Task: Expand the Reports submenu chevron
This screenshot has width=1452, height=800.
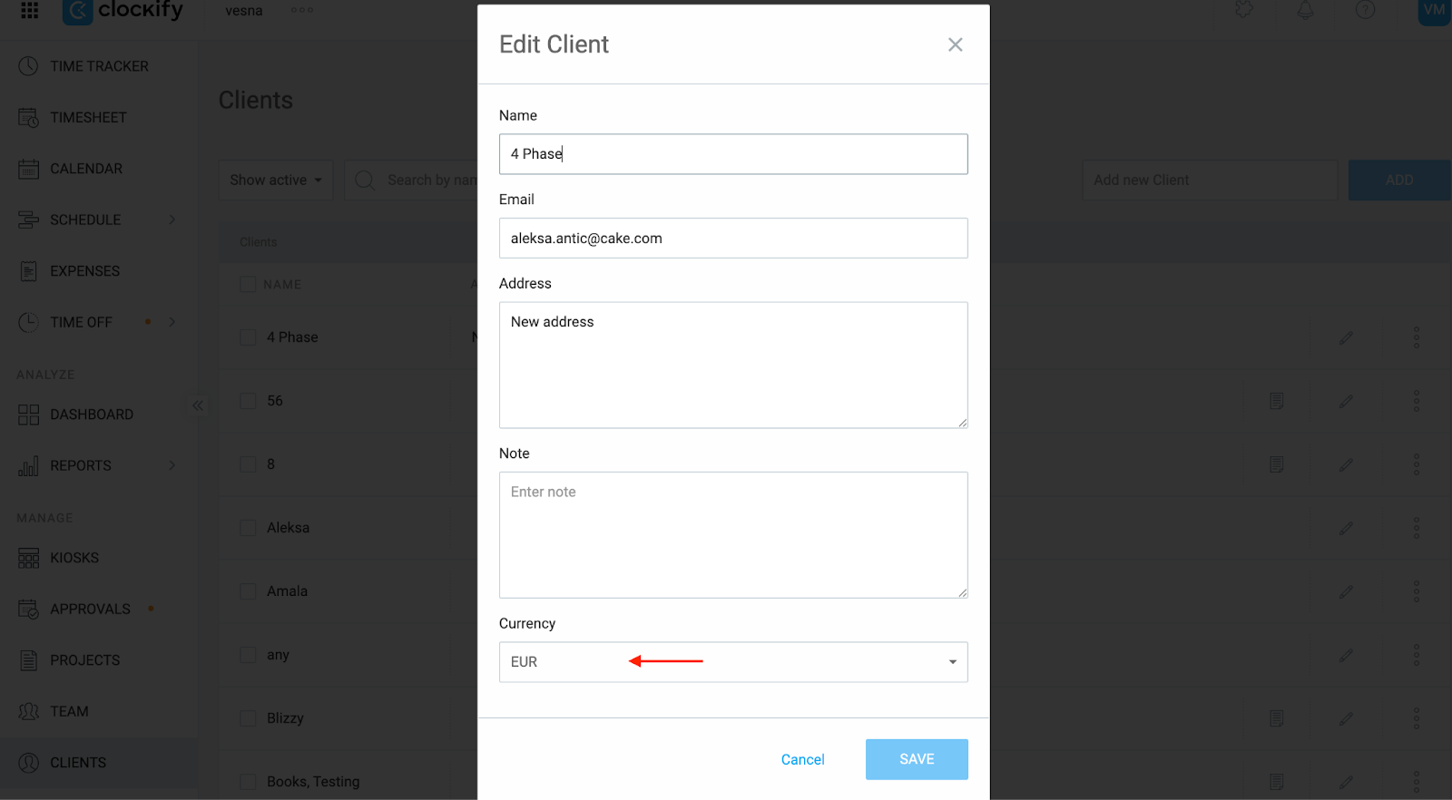Action: (172, 465)
